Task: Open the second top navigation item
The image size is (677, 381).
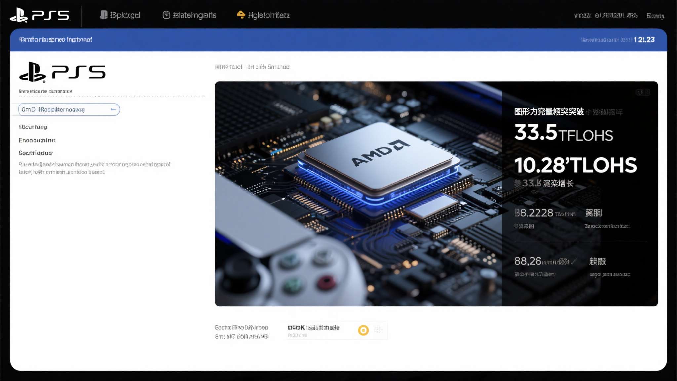Action: (189, 15)
